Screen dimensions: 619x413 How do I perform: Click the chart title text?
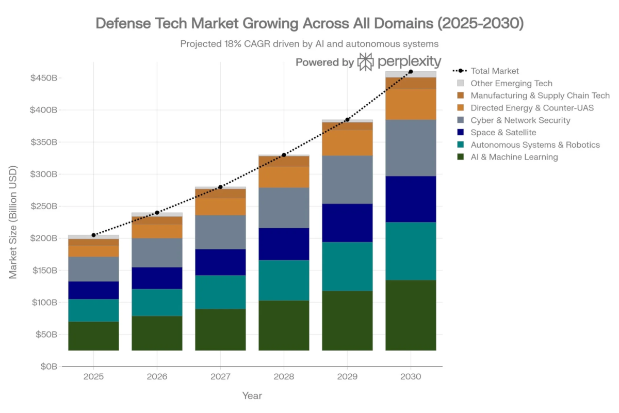pos(309,24)
